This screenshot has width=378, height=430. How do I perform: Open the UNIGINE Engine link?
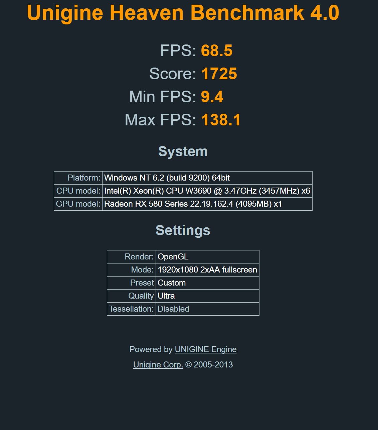coord(206,349)
